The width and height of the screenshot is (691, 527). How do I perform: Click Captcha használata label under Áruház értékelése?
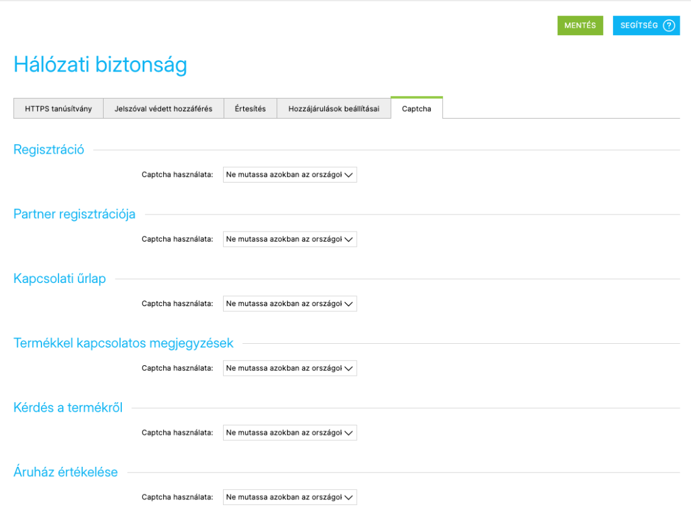[177, 497]
